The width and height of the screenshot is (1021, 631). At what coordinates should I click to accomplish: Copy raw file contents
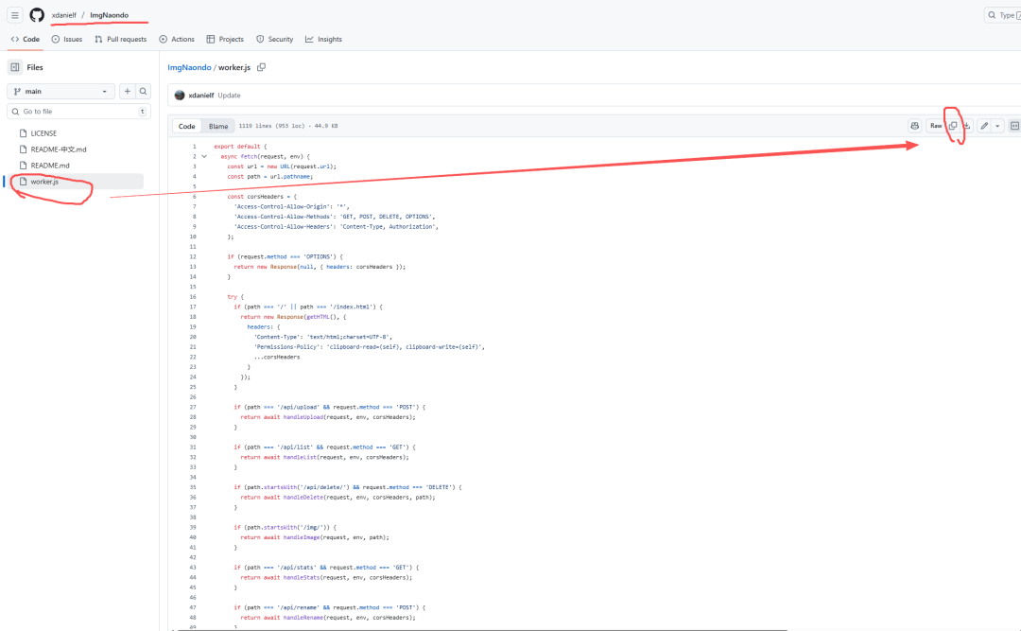[953, 126]
